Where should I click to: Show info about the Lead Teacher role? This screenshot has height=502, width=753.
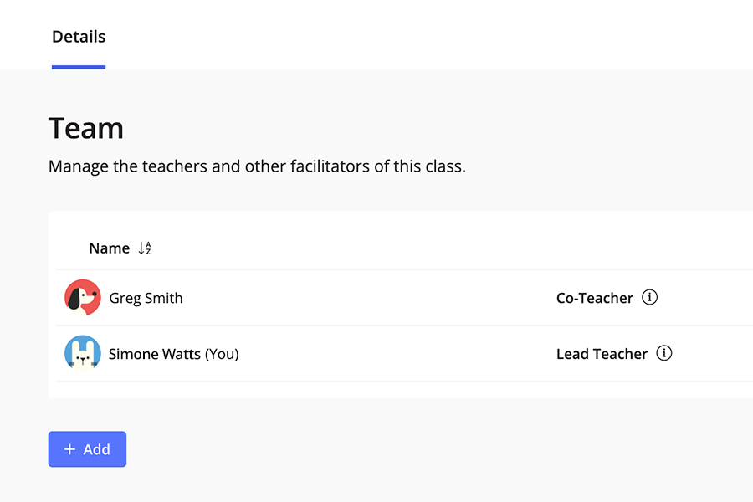coord(664,353)
